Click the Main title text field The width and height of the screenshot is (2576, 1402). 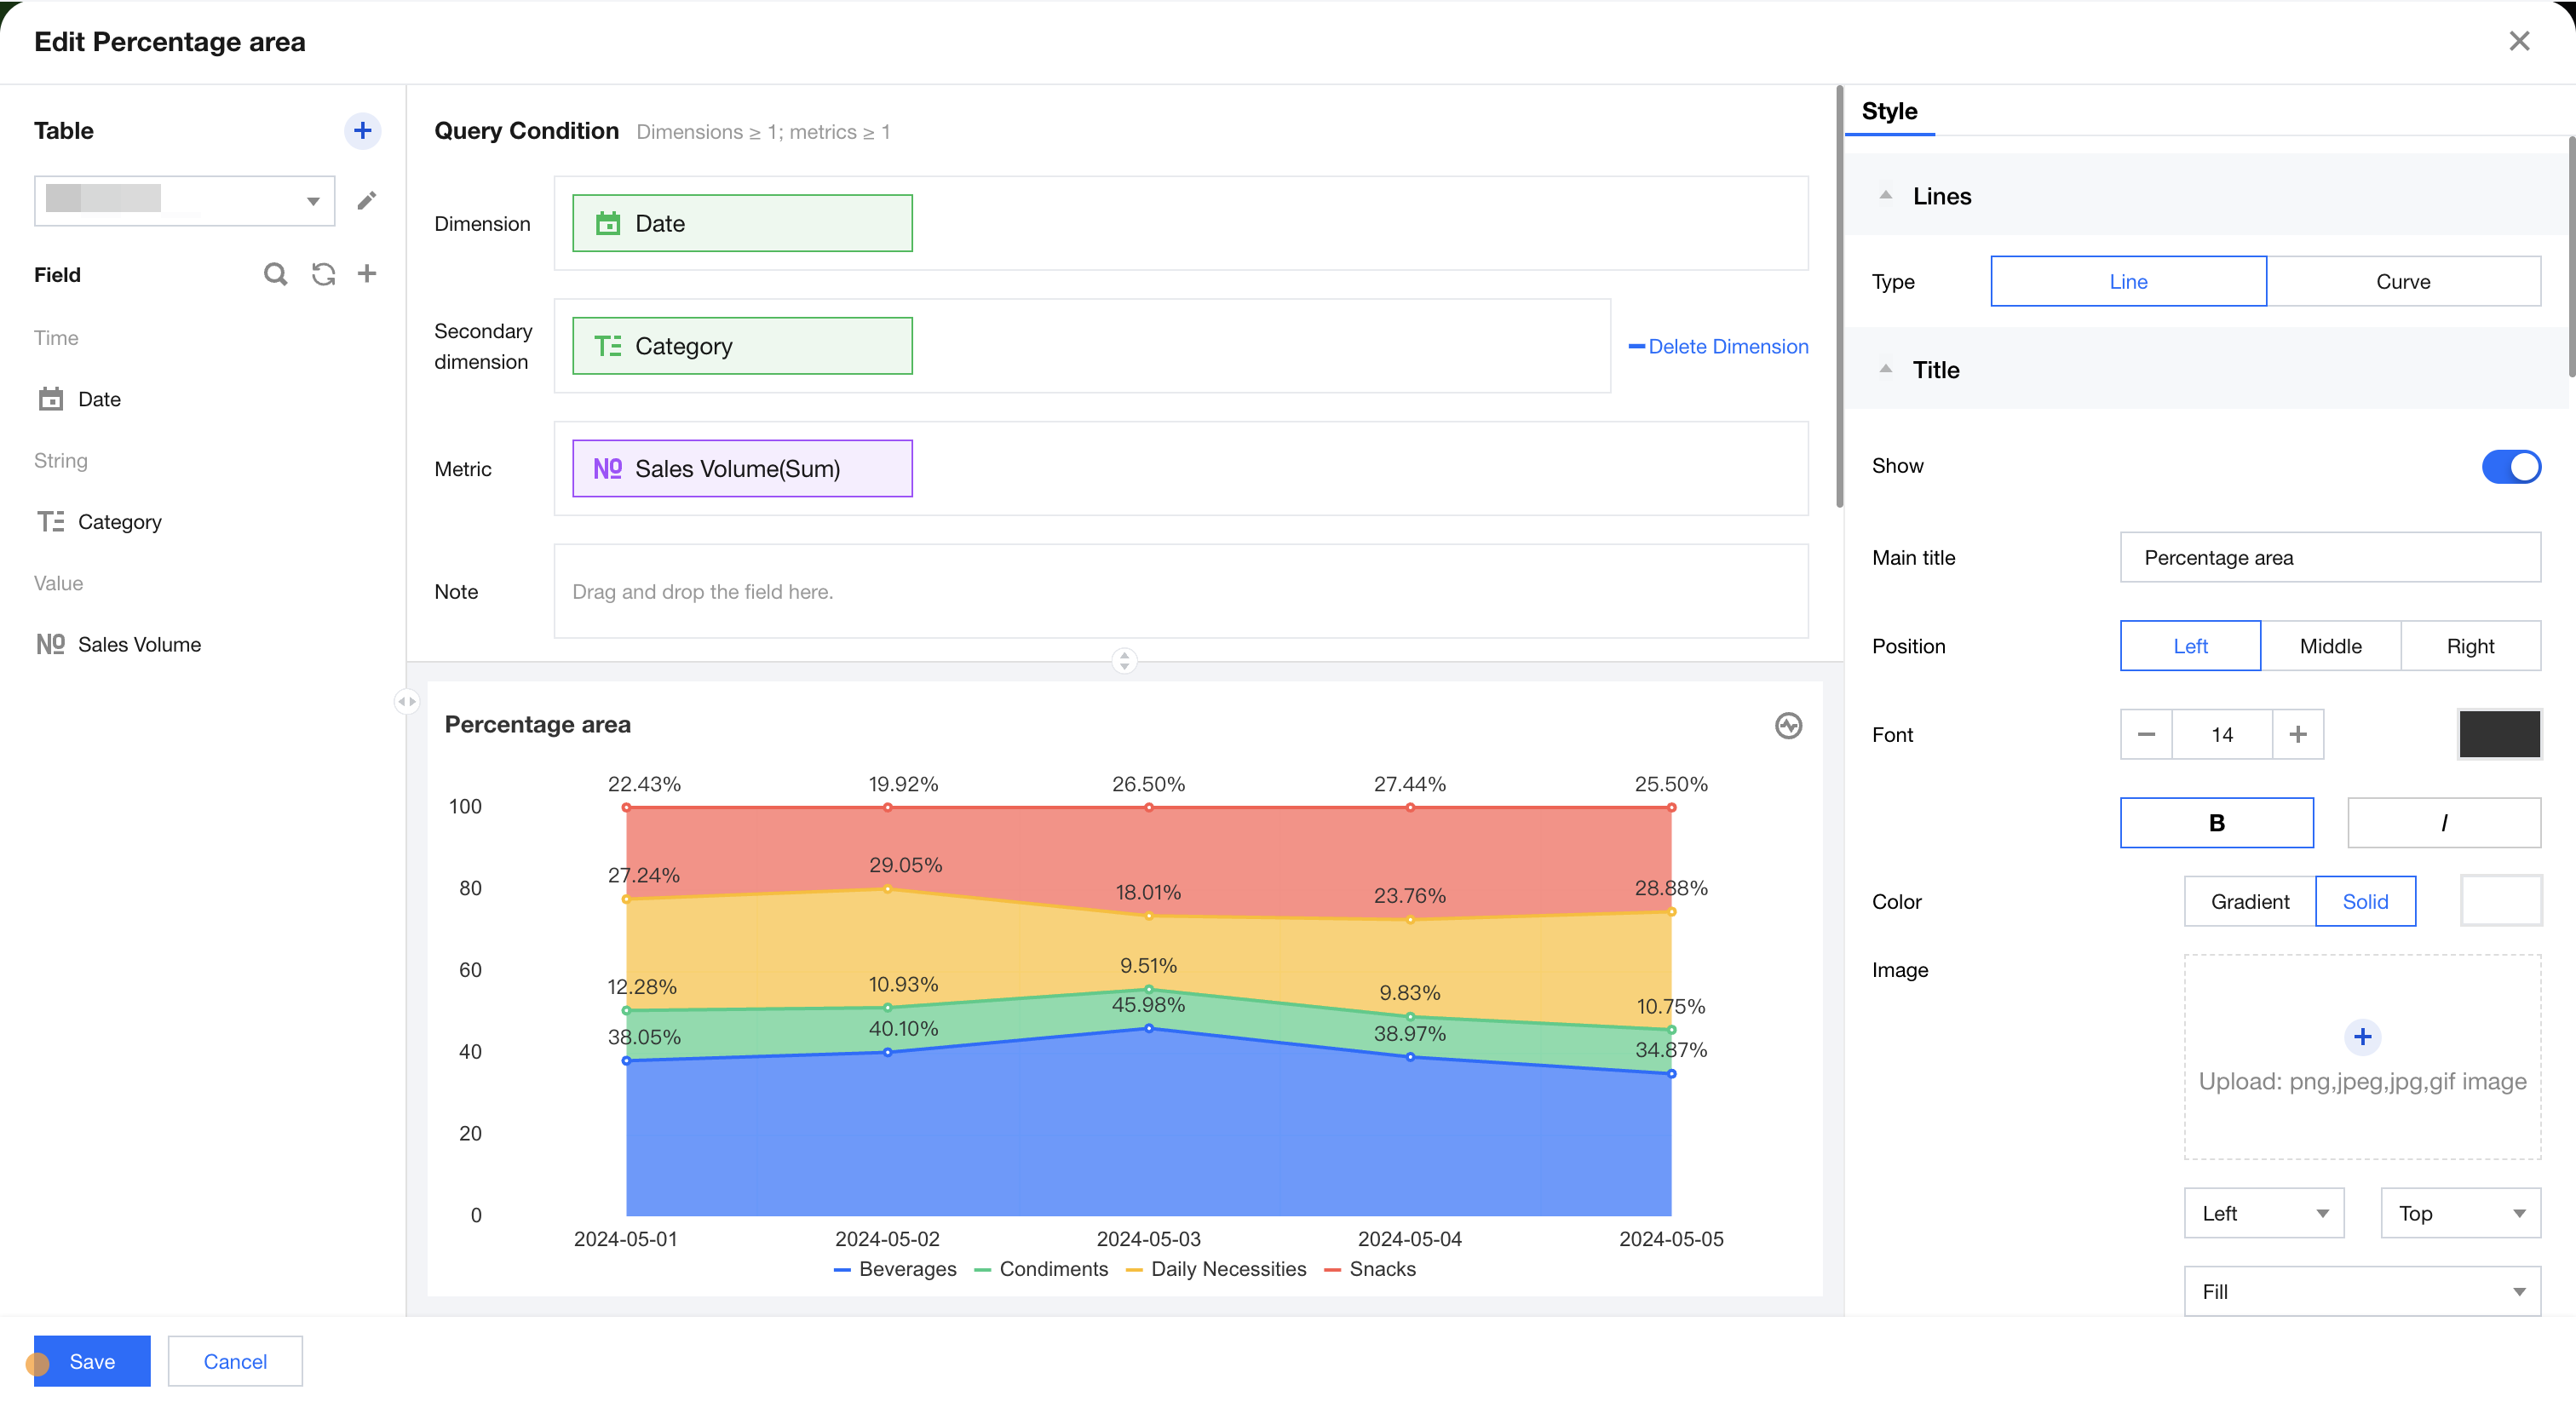pos(2330,558)
